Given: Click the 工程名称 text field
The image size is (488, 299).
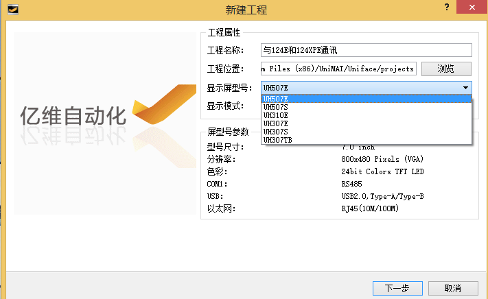Looking at the screenshot, I should [367, 50].
